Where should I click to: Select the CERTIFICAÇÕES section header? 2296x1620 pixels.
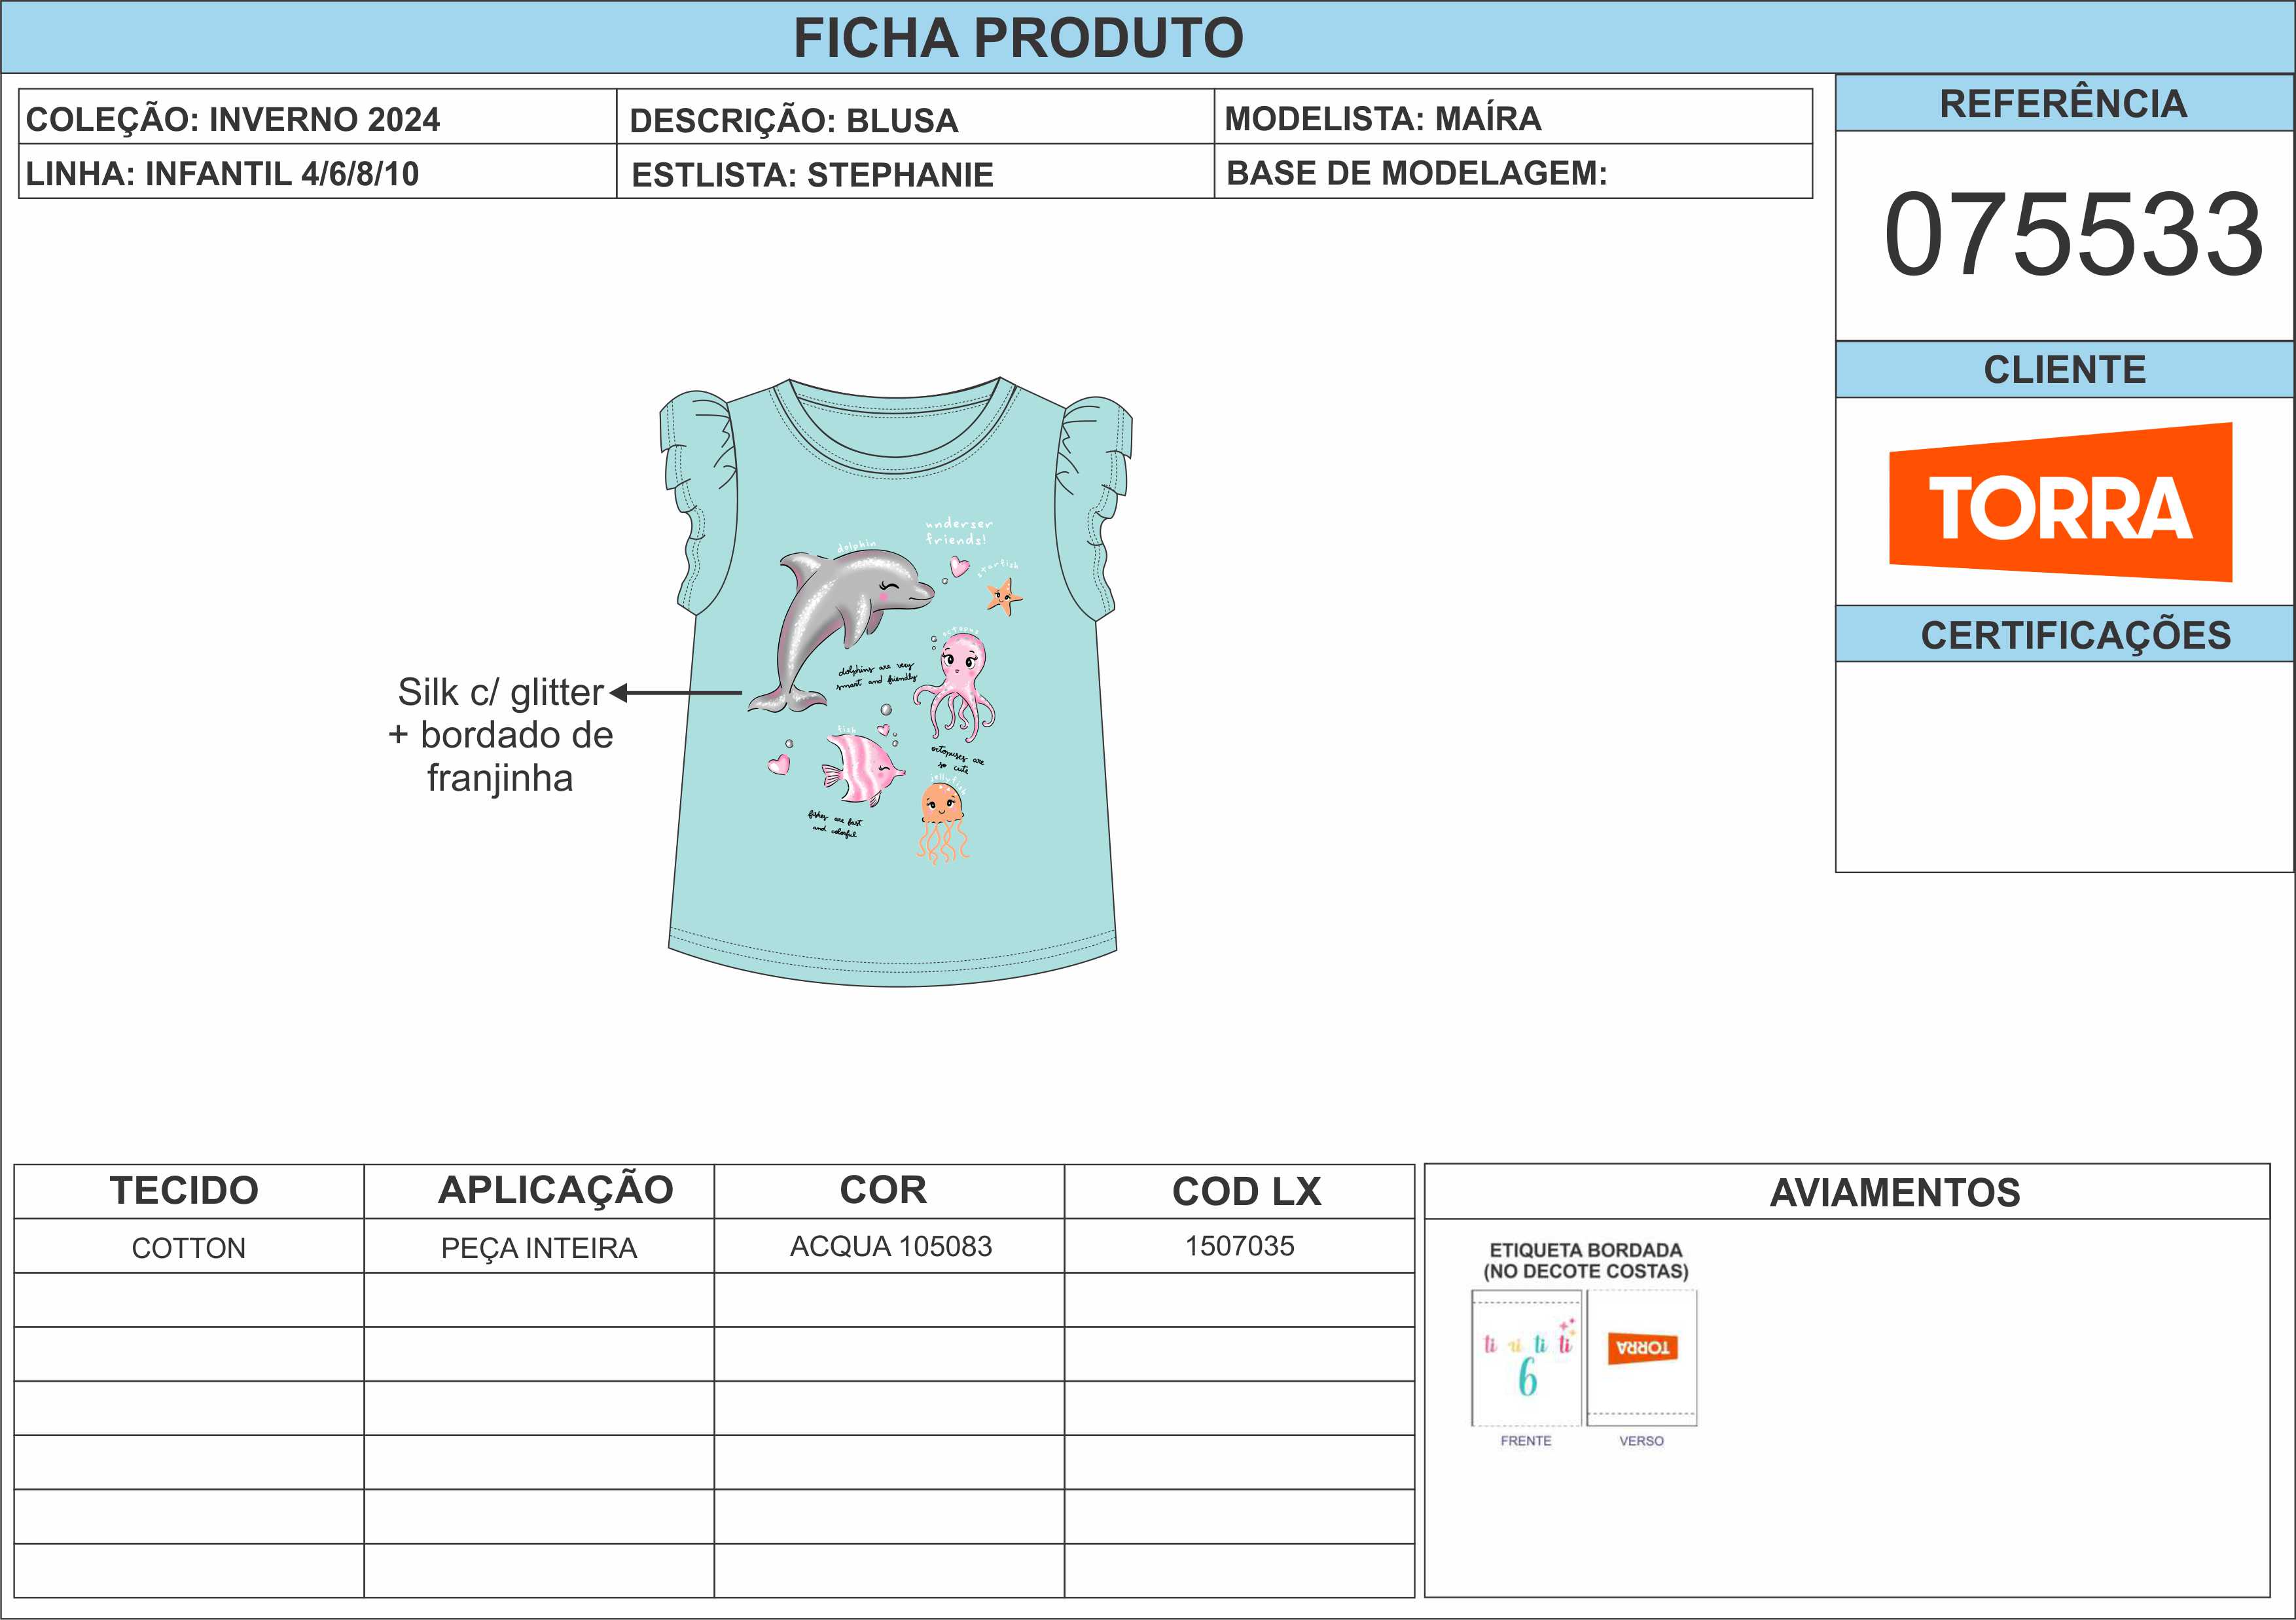coord(2065,634)
